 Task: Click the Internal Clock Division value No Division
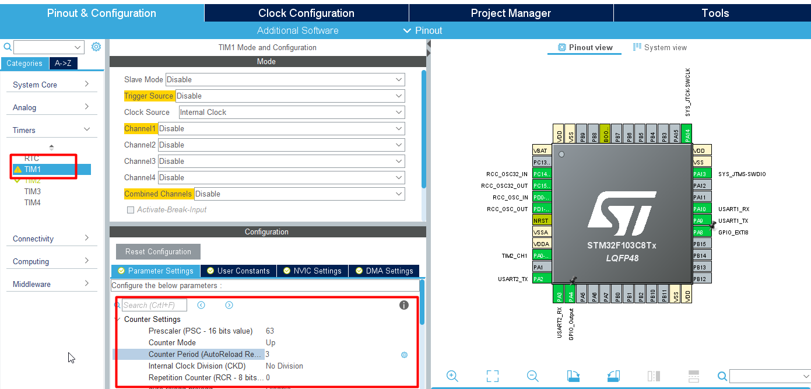[285, 366]
